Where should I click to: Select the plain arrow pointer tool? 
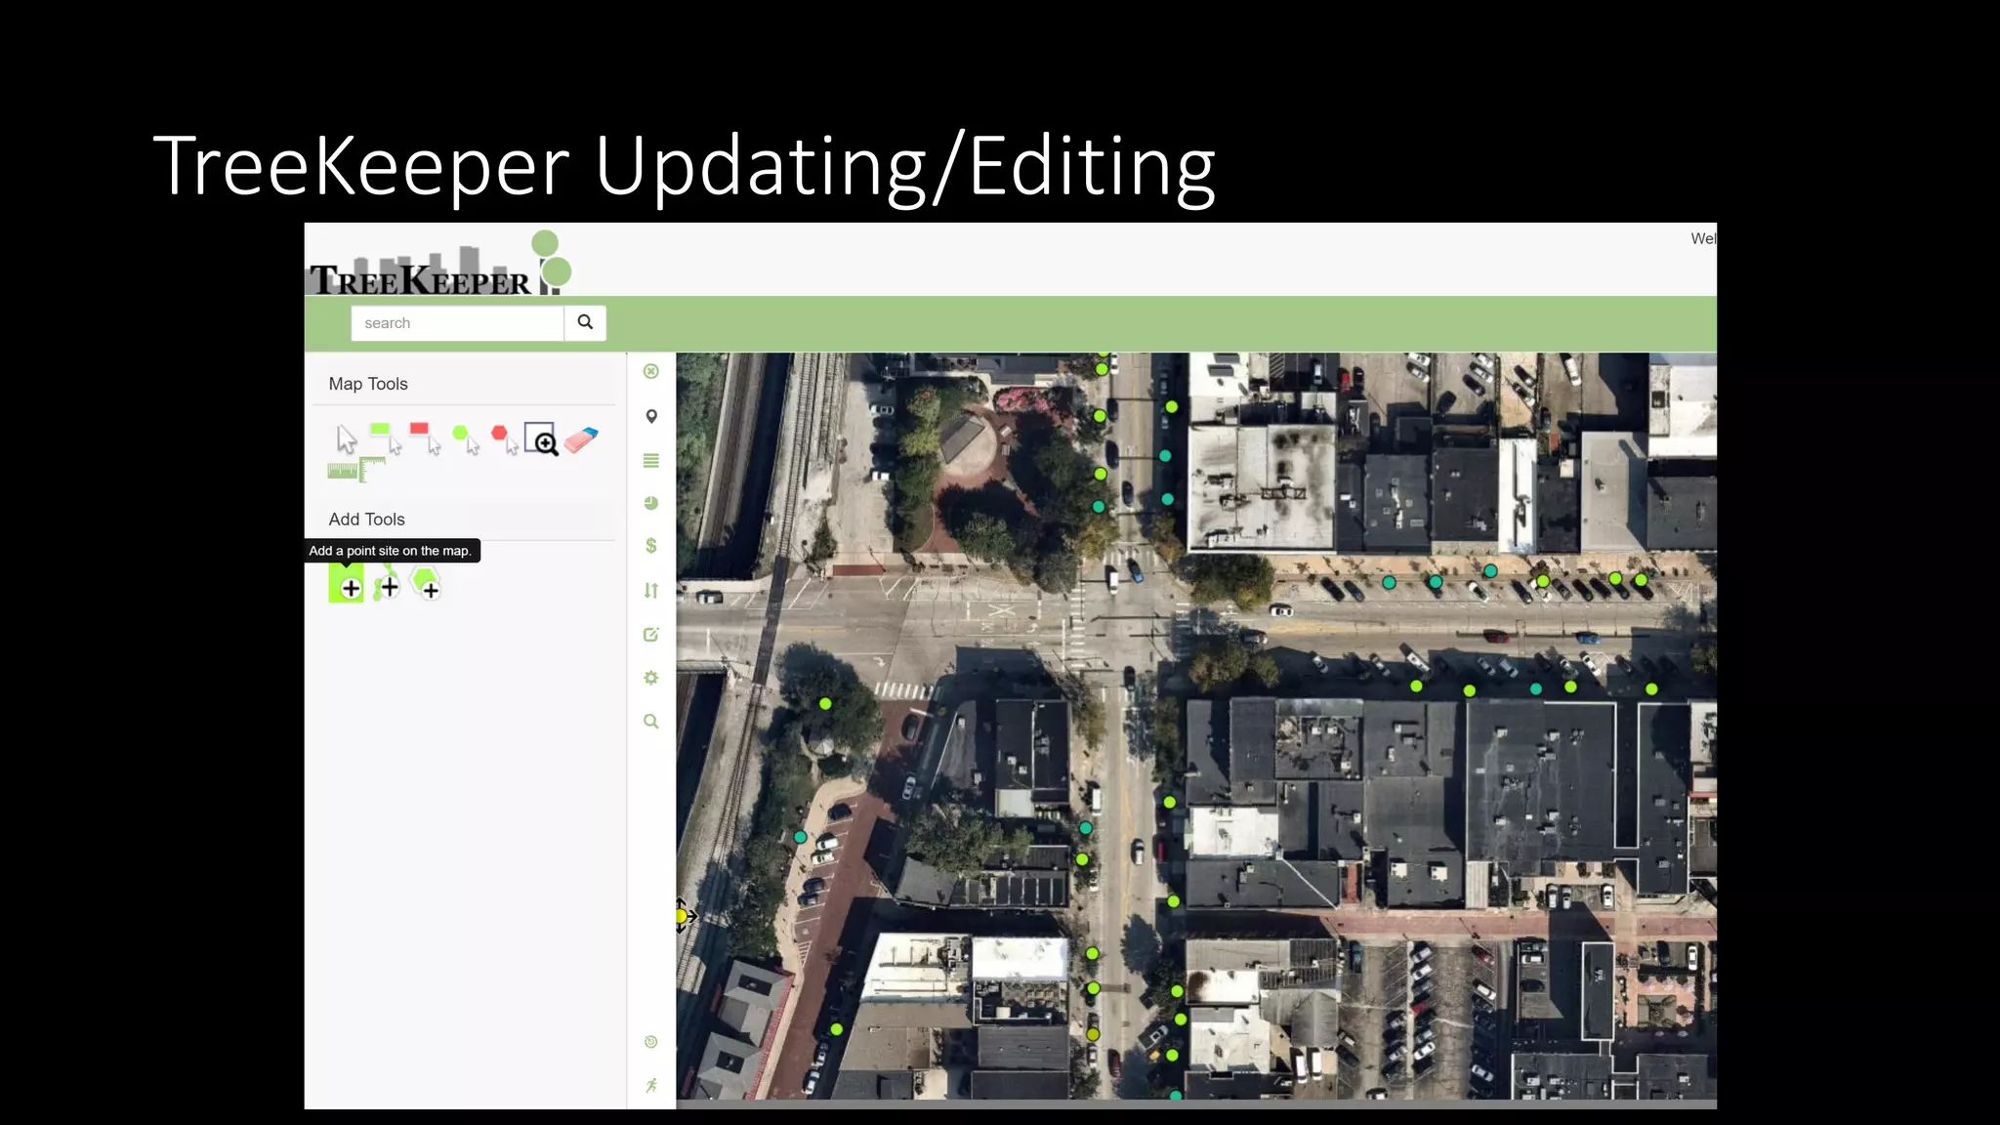(x=346, y=439)
